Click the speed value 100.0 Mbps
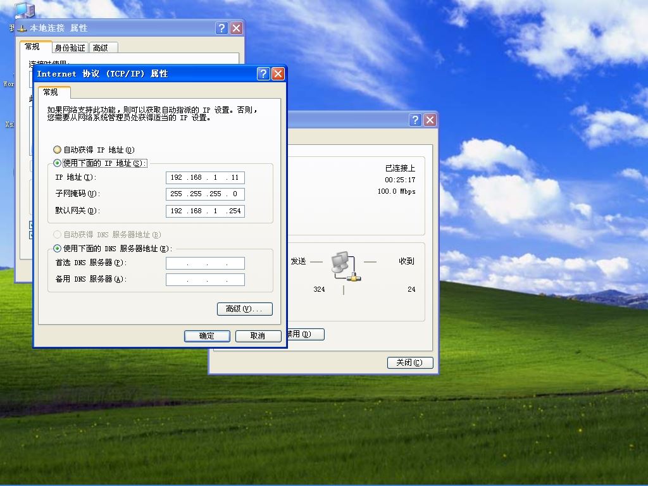Image resolution: width=648 pixels, height=486 pixels. point(396,191)
